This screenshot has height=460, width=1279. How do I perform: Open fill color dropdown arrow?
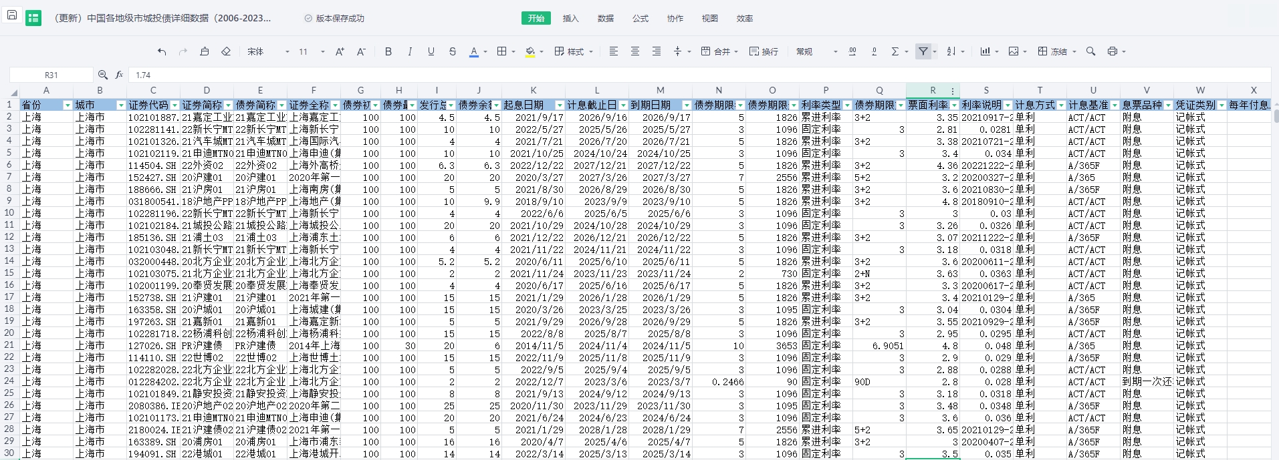click(x=542, y=51)
